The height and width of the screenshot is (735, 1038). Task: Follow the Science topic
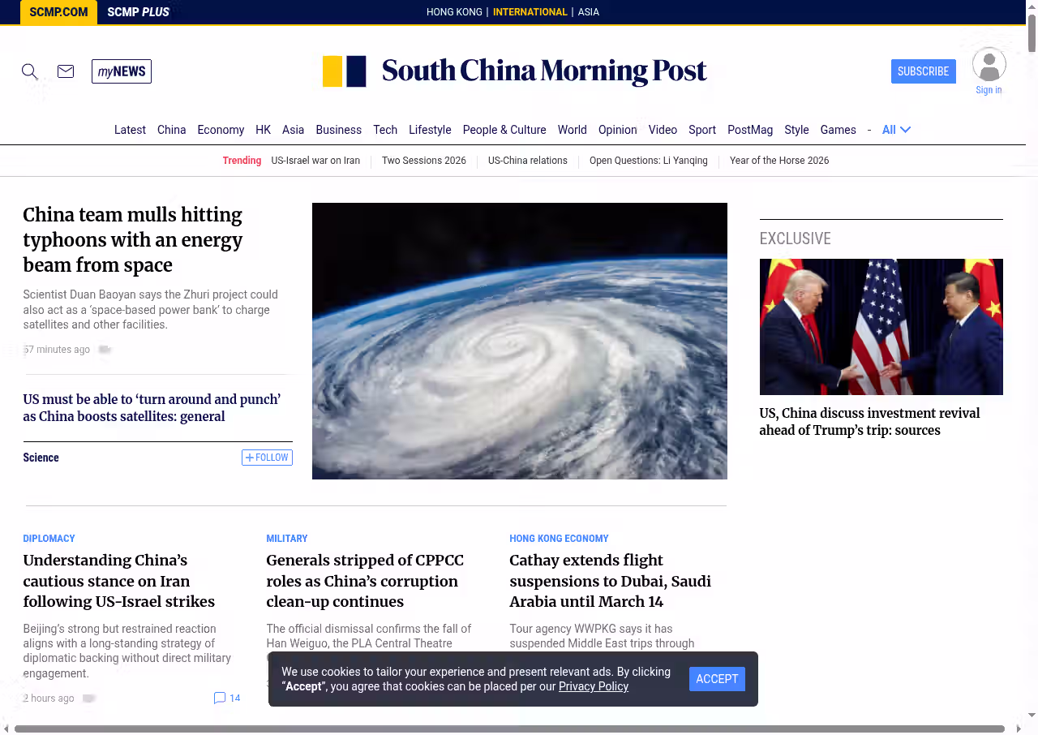coord(267,458)
